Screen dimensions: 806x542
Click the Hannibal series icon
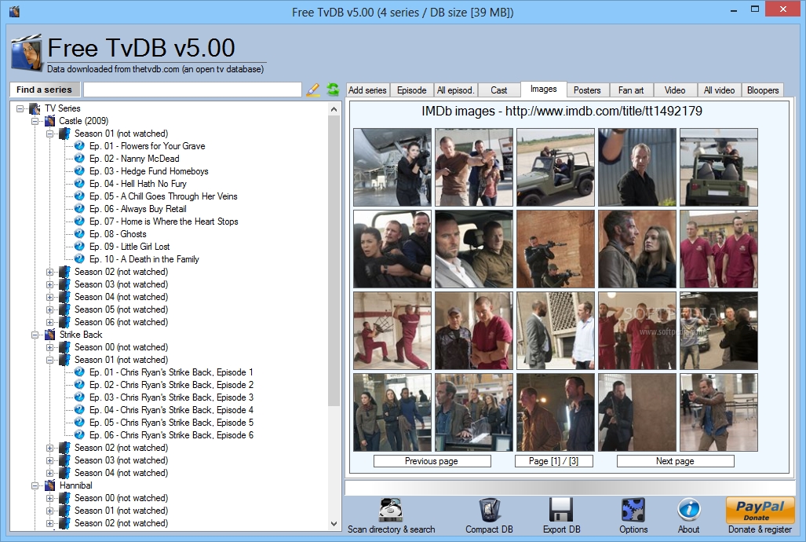(50, 485)
